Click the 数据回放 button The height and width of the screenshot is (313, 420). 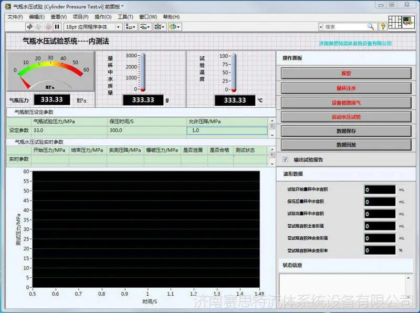[x=346, y=145]
